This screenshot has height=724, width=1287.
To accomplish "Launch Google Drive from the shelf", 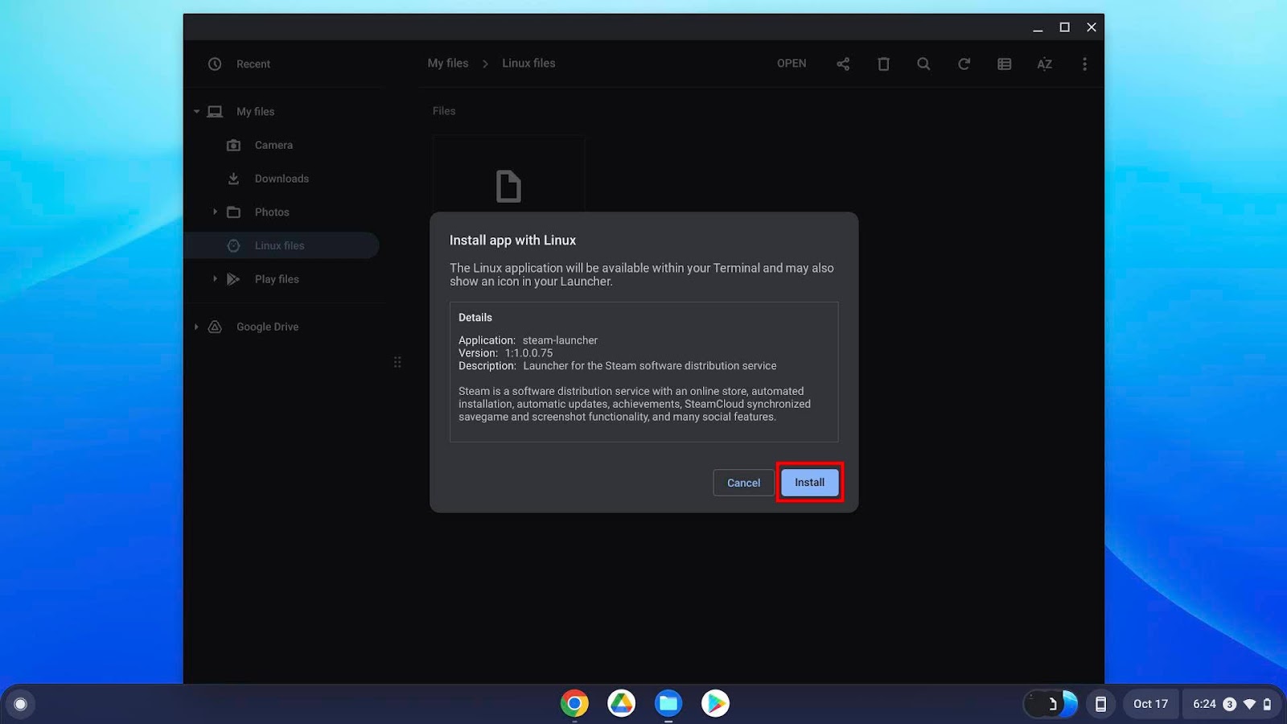I will (621, 704).
